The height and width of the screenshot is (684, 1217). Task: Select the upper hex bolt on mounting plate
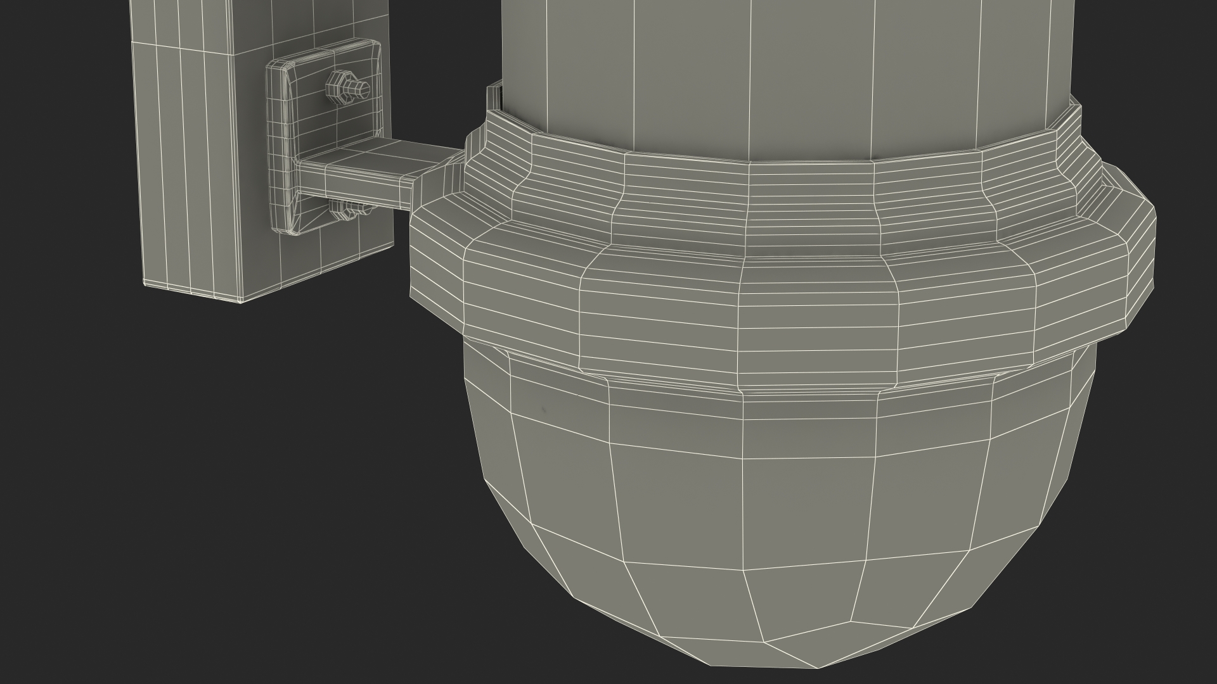[x=347, y=87]
